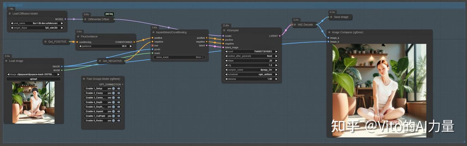
Task: Toggle Enable 7_OutPaint group switch
Action: point(114,116)
